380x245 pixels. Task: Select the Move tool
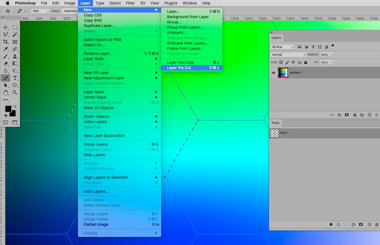(x=6, y=27)
